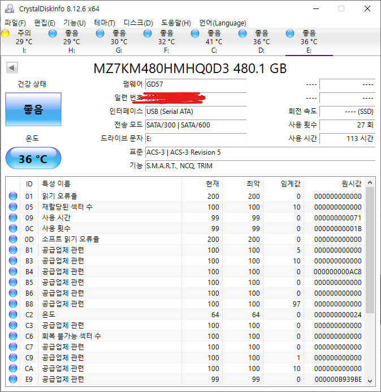Select disk E: tab
Screen dimensions: 381x392
click(x=309, y=41)
